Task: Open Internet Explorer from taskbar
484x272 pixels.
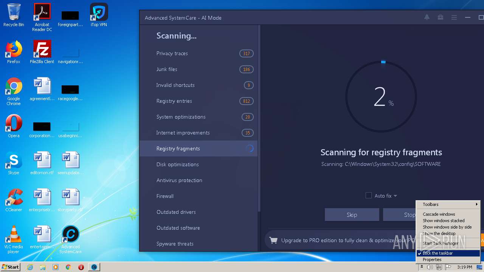Action: [30, 267]
